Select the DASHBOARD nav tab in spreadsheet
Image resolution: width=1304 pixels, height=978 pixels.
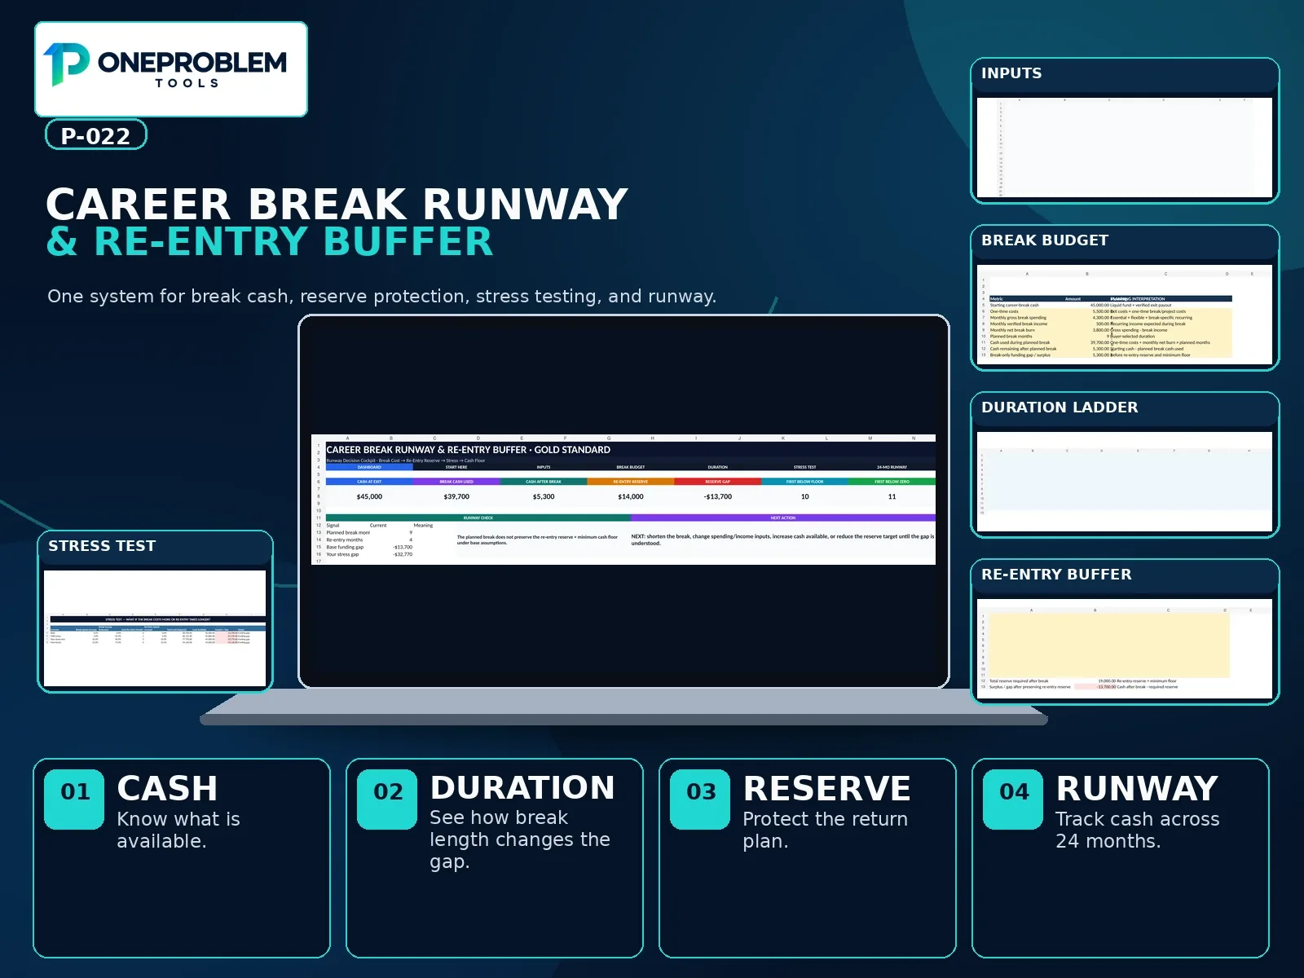click(369, 467)
